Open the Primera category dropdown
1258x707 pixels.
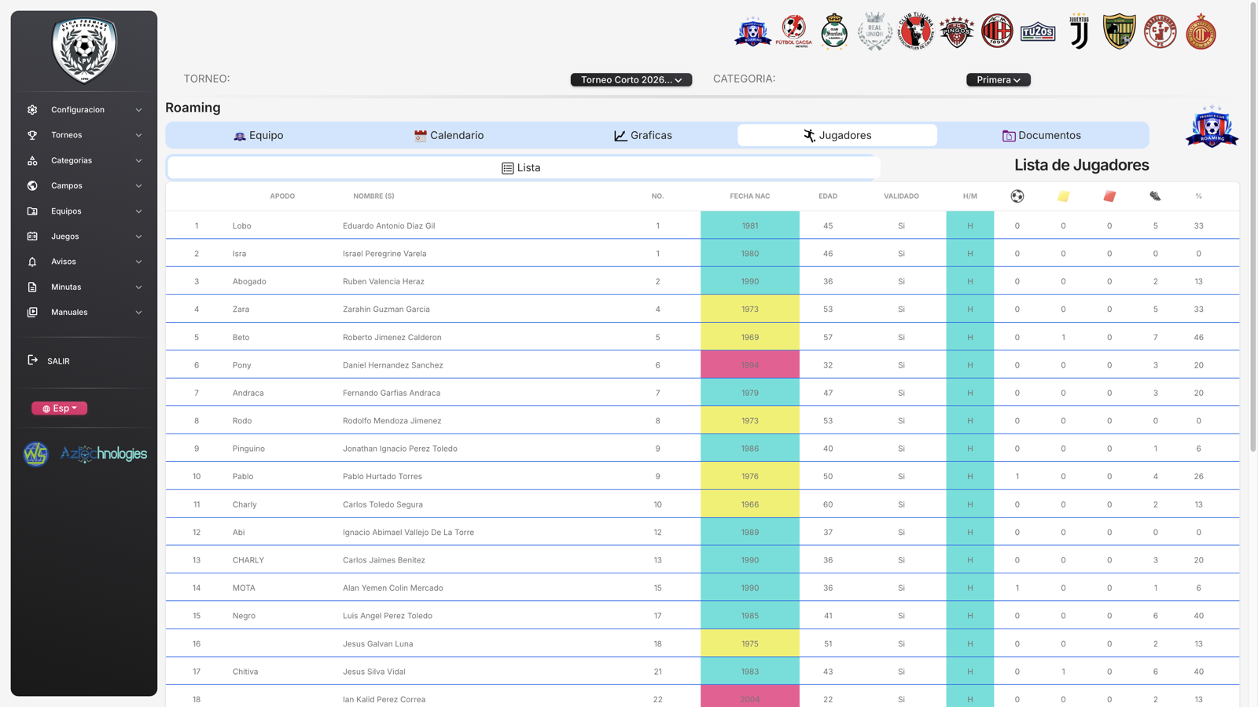click(x=999, y=80)
